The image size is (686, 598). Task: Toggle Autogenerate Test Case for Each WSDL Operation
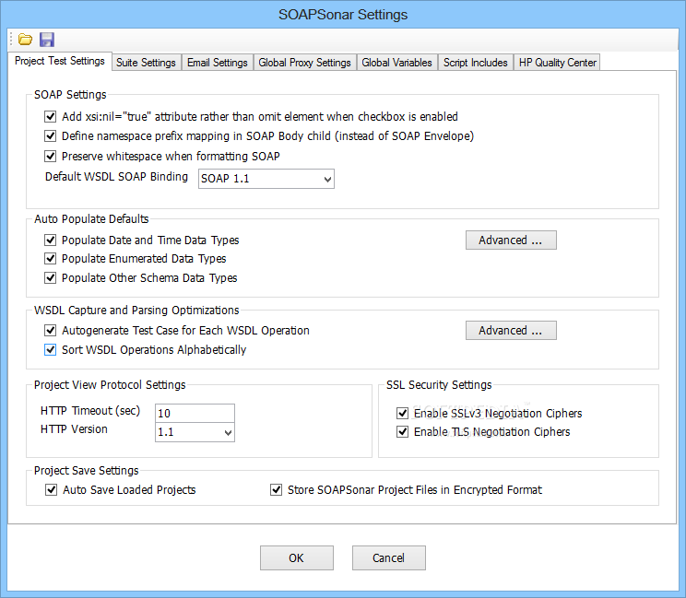pyautogui.click(x=51, y=330)
